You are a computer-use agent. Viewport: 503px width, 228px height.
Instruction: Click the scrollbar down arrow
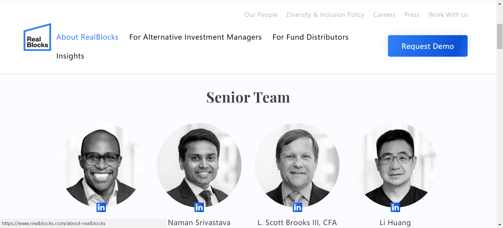500,225
